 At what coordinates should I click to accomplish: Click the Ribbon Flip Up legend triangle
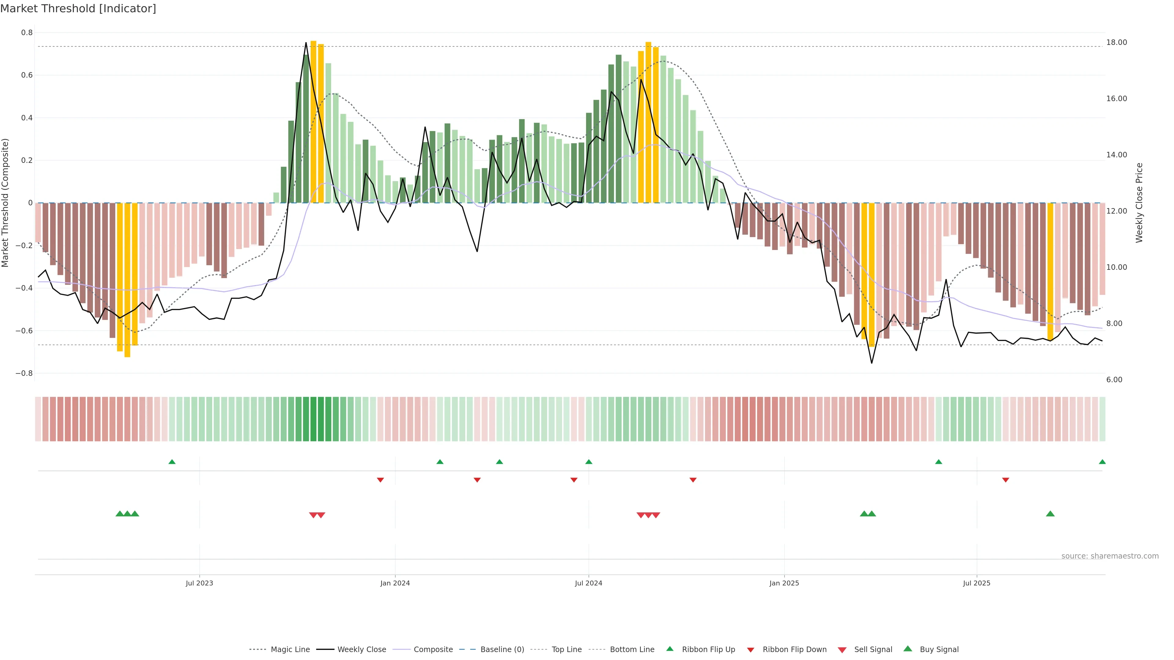click(670, 649)
